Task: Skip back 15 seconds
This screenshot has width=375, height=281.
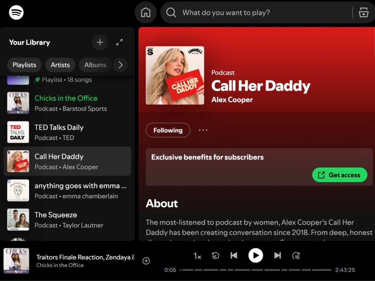Action: click(215, 256)
